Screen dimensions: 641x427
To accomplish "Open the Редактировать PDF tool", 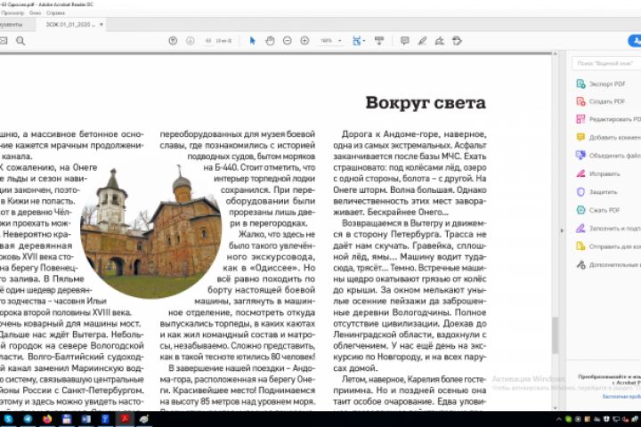I will 608,119.
